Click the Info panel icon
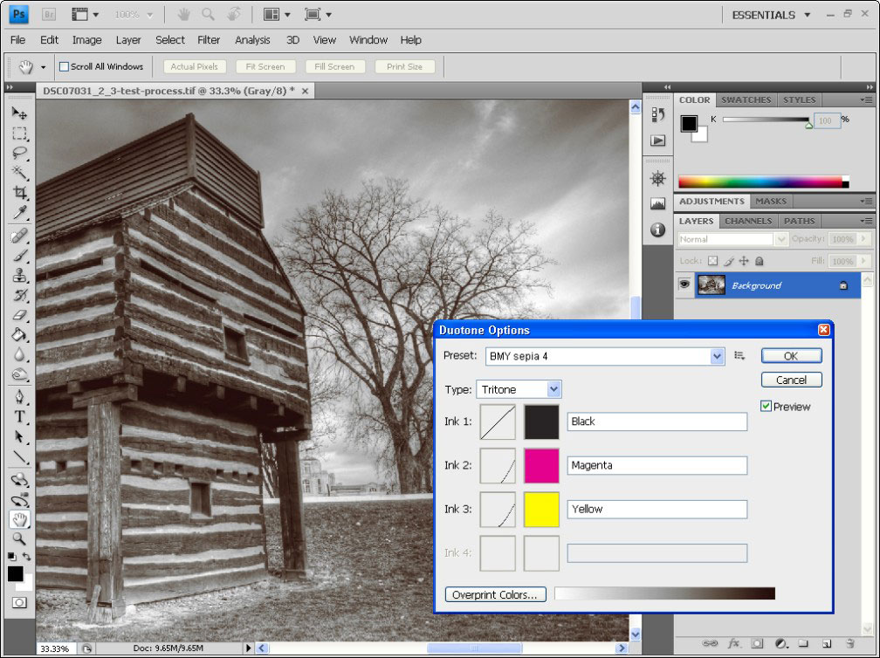880x658 pixels. (657, 229)
